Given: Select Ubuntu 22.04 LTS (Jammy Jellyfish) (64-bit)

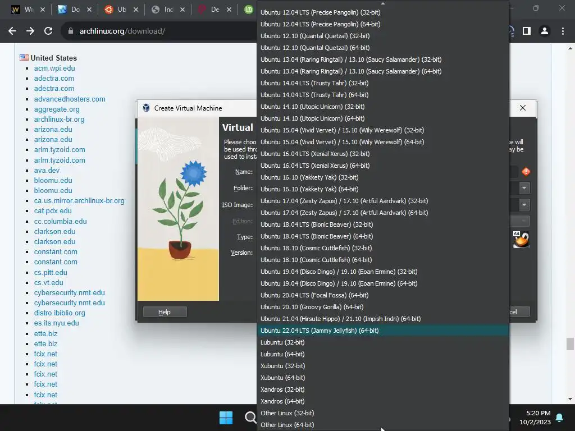Looking at the screenshot, I should pyautogui.click(x=383, y=331).
